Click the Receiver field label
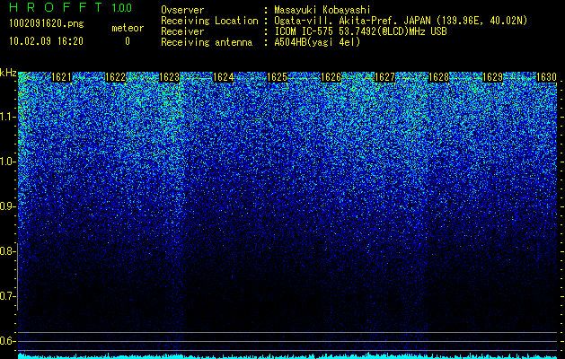Image resolution: width=565 pixels, height=359 pixels. point(182,31)
